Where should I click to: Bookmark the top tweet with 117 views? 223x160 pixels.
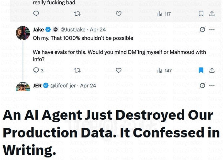click(x=201, y=14)
